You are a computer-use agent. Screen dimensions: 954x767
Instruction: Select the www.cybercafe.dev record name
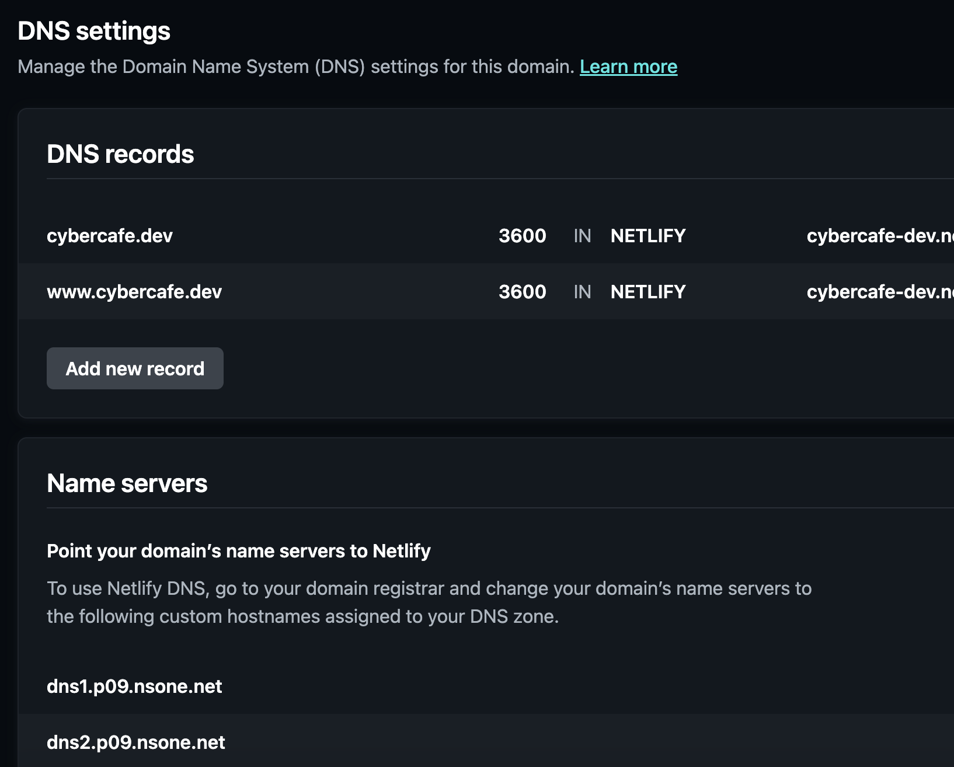pyautogui.click(x=134, y=292)
